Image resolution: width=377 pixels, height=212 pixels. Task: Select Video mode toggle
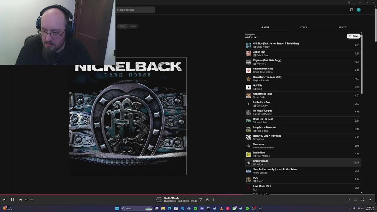coord(133,26)
